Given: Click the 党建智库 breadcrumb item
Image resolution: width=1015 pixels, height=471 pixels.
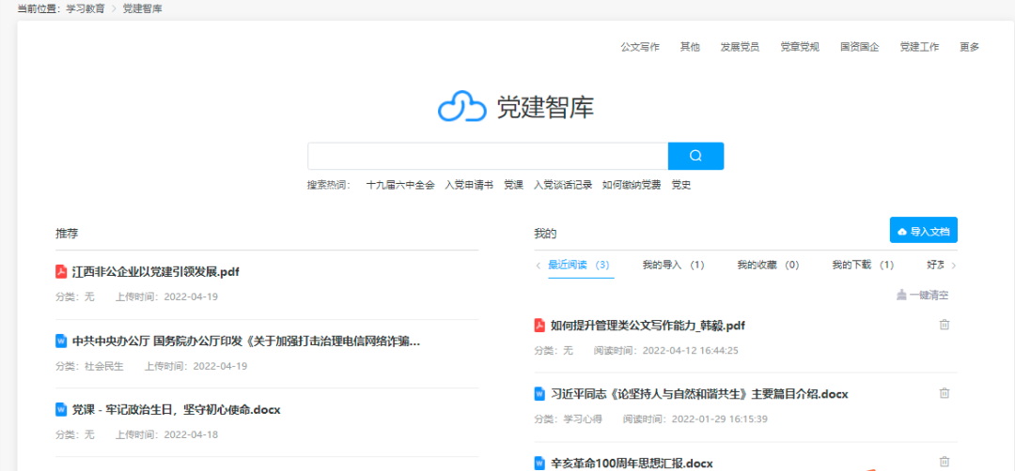Looking at the screenshot, I should point(143,9).
